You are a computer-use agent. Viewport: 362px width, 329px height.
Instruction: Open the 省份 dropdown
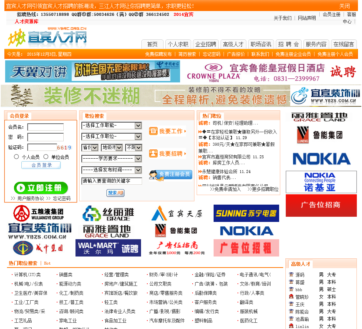[90, 148]
